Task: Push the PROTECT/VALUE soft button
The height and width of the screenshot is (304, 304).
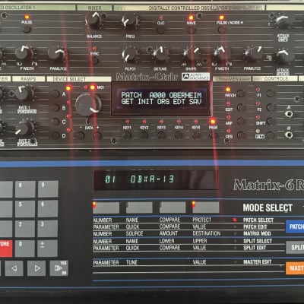Action: (206, 207)
